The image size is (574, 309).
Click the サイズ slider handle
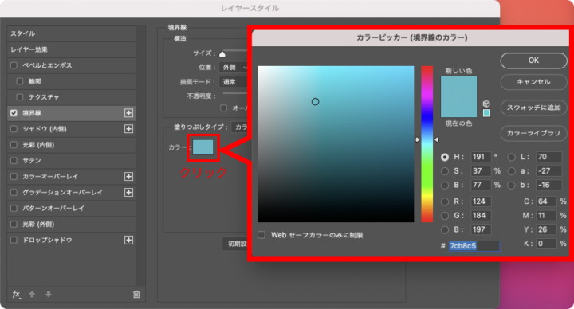[222, 53]
